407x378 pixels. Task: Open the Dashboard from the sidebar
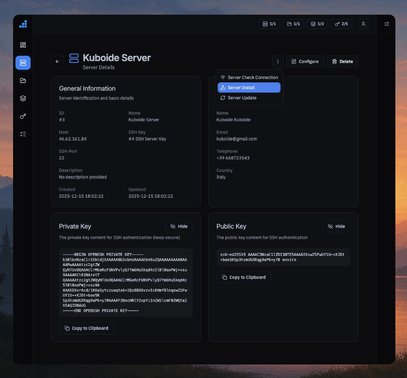[23, 45]
